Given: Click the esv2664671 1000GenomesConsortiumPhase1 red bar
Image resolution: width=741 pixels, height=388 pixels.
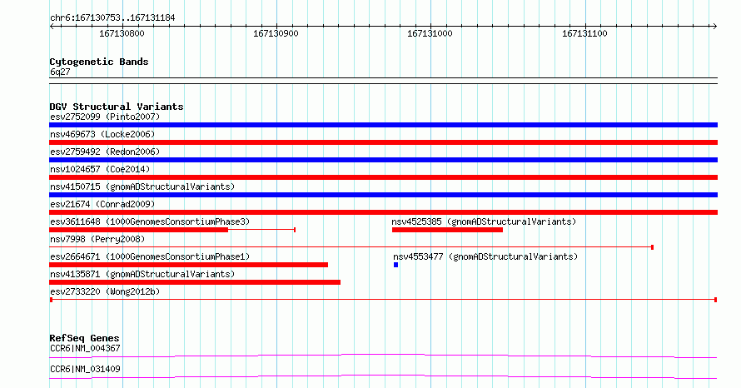Looking at the screenshot, I should tap(188, 265).
